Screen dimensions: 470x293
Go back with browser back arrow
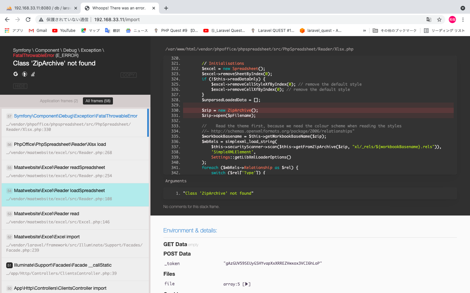[x=7, y=20]
